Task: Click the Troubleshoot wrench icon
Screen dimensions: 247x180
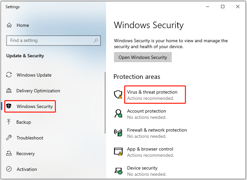Action: [9, 138]
